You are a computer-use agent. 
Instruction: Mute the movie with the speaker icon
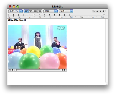pyautogui.click(x=10, y=70)
